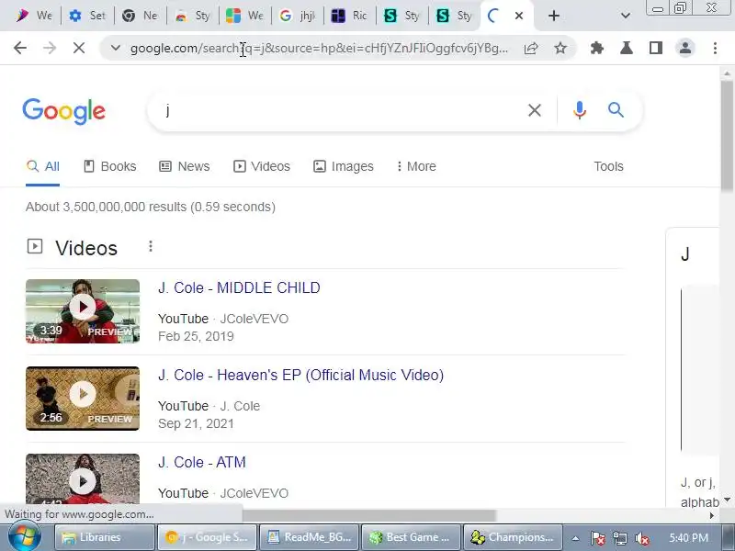The height and width of the screenshot is (551, 735).
Task: Open Libraries from the taskbar
Action: tap(105, 537)
